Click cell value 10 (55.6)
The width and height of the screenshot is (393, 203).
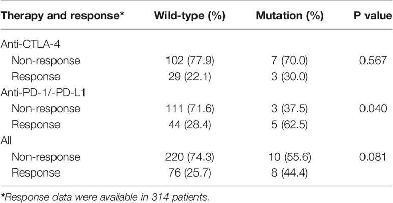290,157
